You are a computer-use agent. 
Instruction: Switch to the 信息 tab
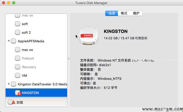(x=112, y=13)
